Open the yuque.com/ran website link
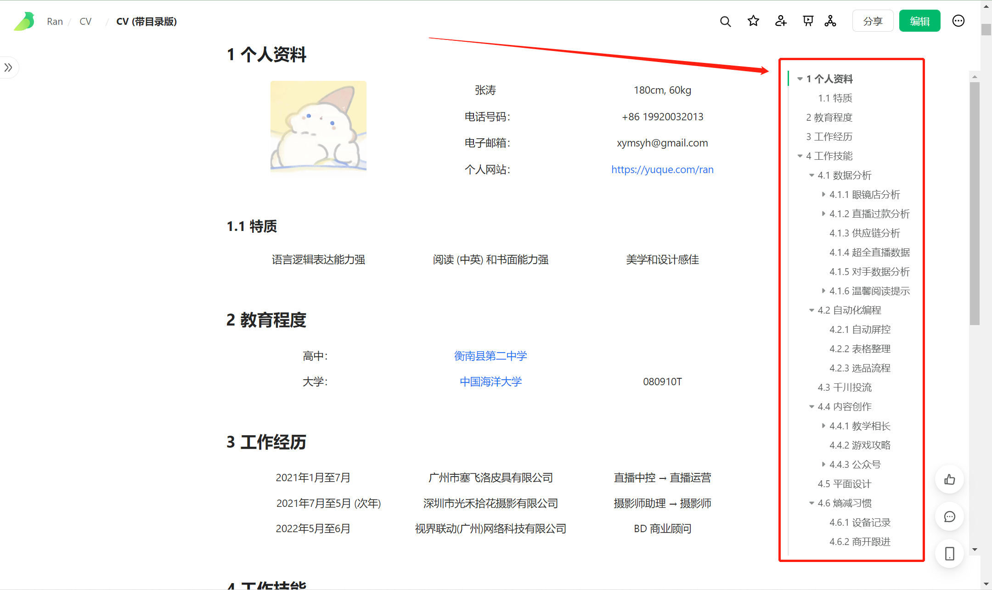The image size is (992, 590). pyautogui.click(x=662, y=169)
